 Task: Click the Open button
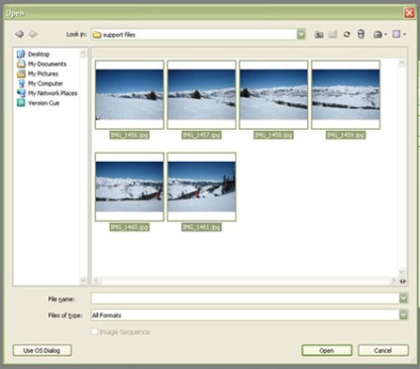(327, 350)
